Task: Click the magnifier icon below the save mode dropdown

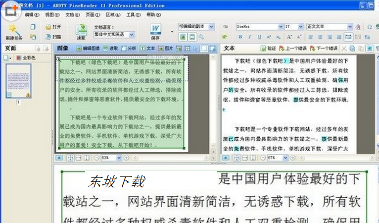Action: tap(201, 37)
